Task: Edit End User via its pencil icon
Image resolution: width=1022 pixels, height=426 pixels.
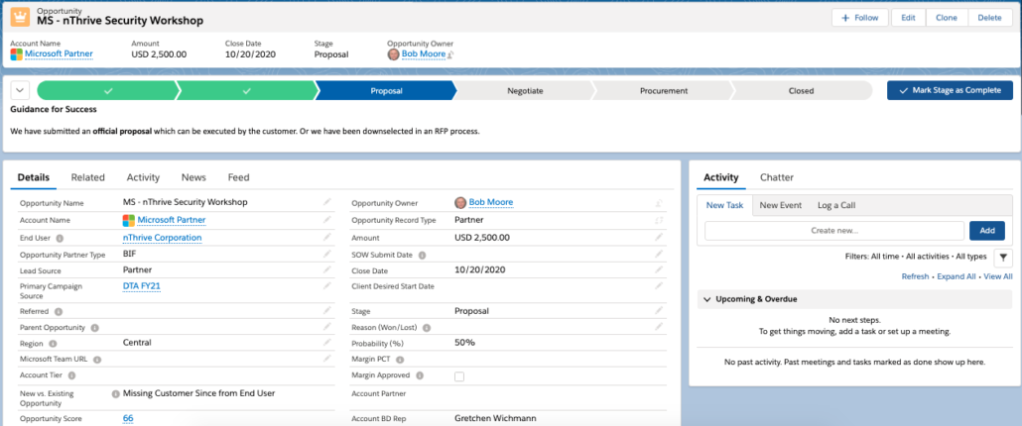Action: pyautogui.click(x=327, y=238)
